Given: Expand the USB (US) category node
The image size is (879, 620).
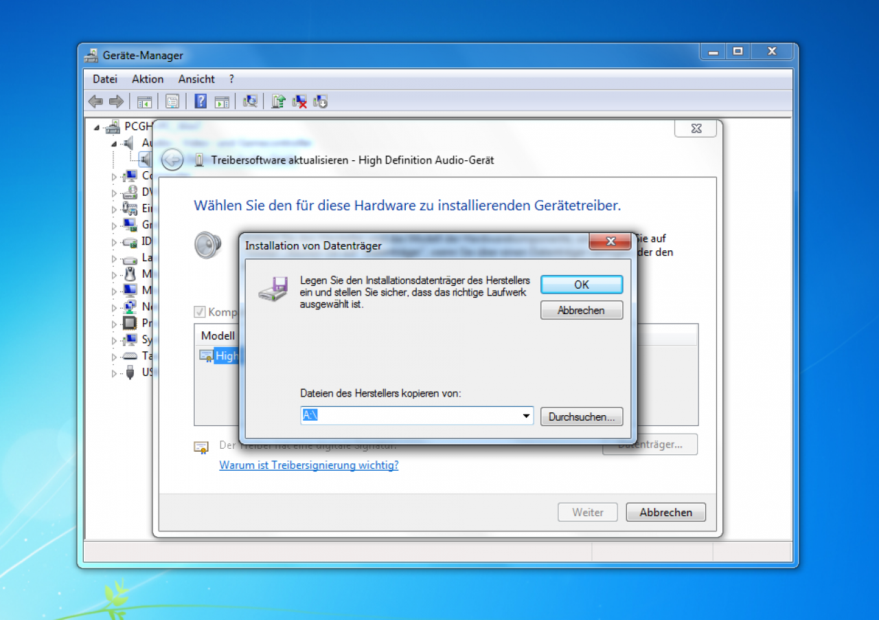Looking at the screenshot, I should tap(115, 373).
